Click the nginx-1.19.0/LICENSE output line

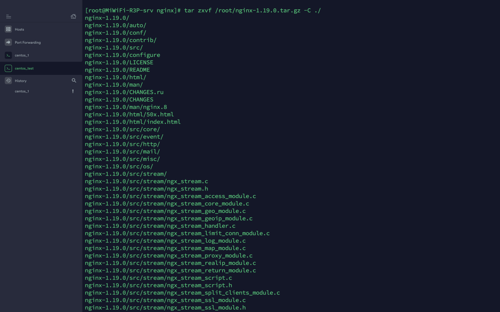[119, 62]
